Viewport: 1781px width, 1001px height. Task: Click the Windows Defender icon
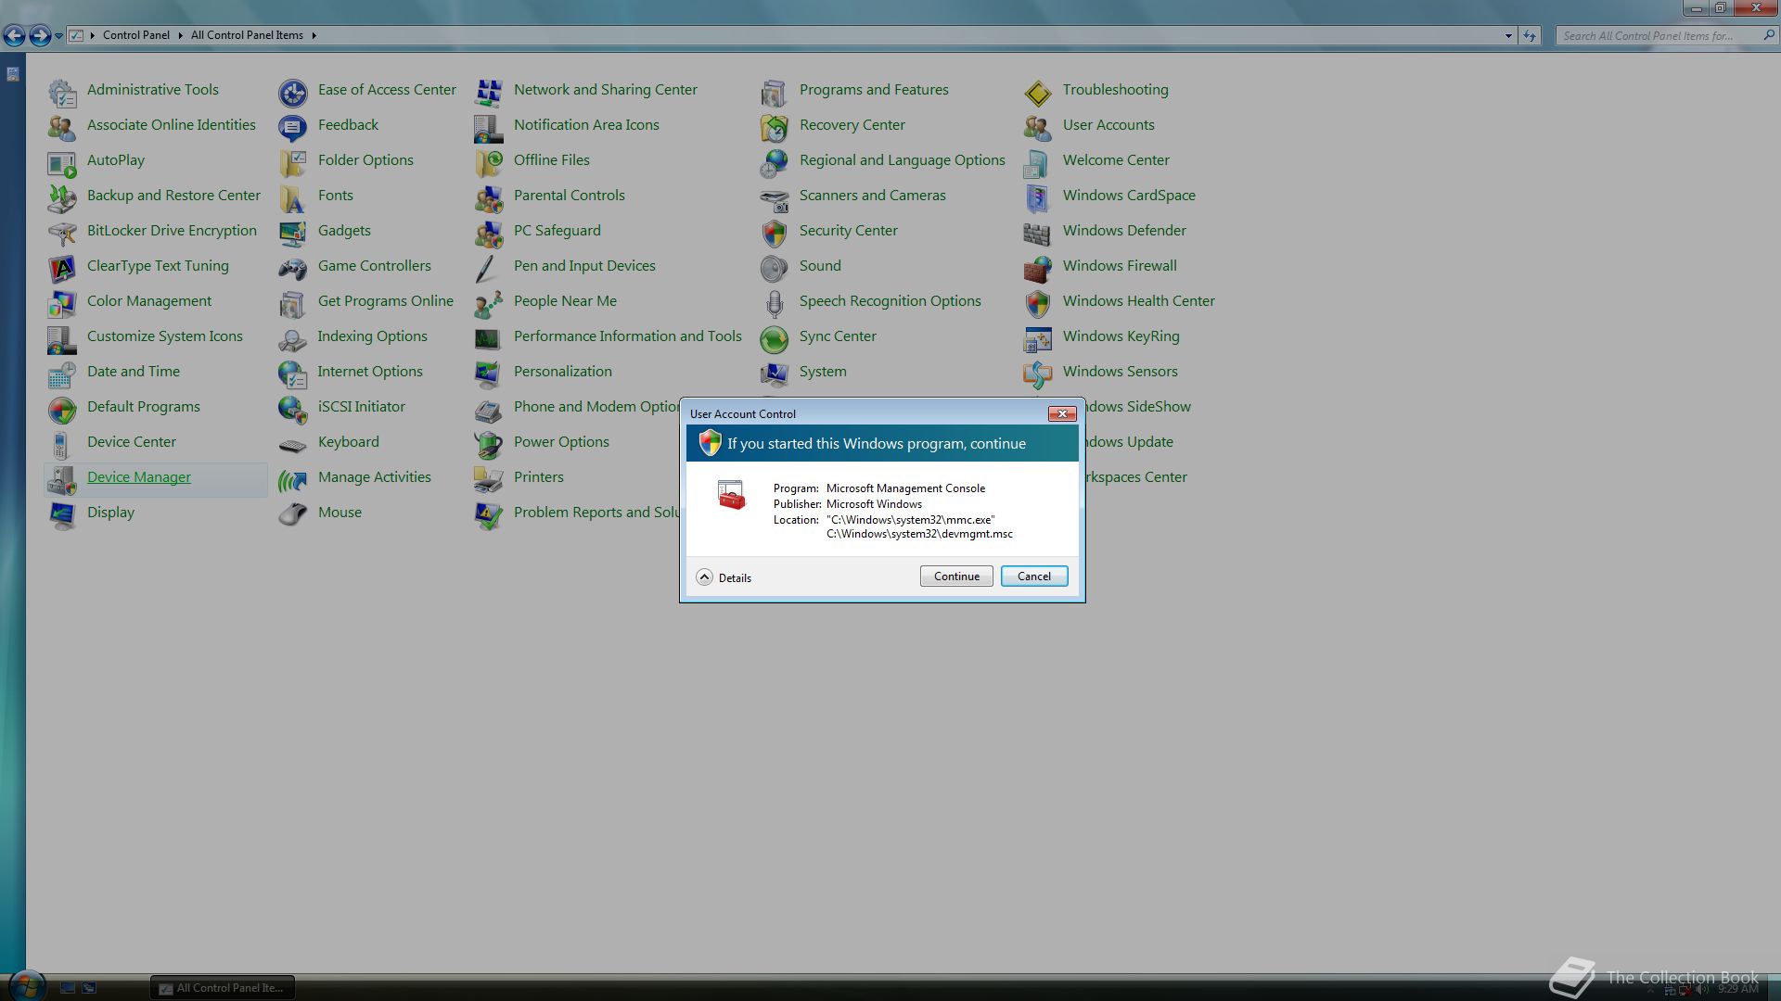click(x=1038, y=233)
